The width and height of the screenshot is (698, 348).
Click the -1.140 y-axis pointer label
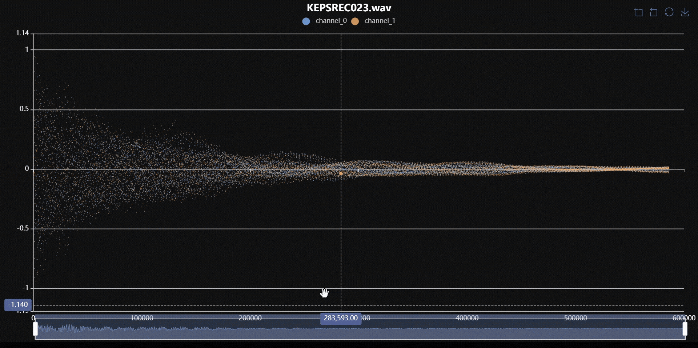[x=18, y=305]
